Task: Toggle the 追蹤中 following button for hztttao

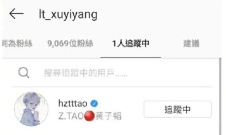Action: [178, 109]
